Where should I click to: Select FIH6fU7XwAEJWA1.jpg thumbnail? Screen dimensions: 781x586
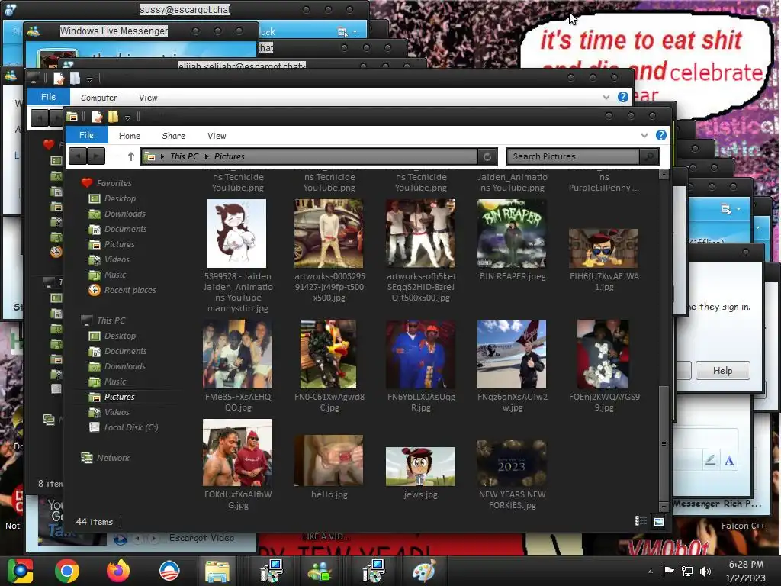[x=603, y=249]
